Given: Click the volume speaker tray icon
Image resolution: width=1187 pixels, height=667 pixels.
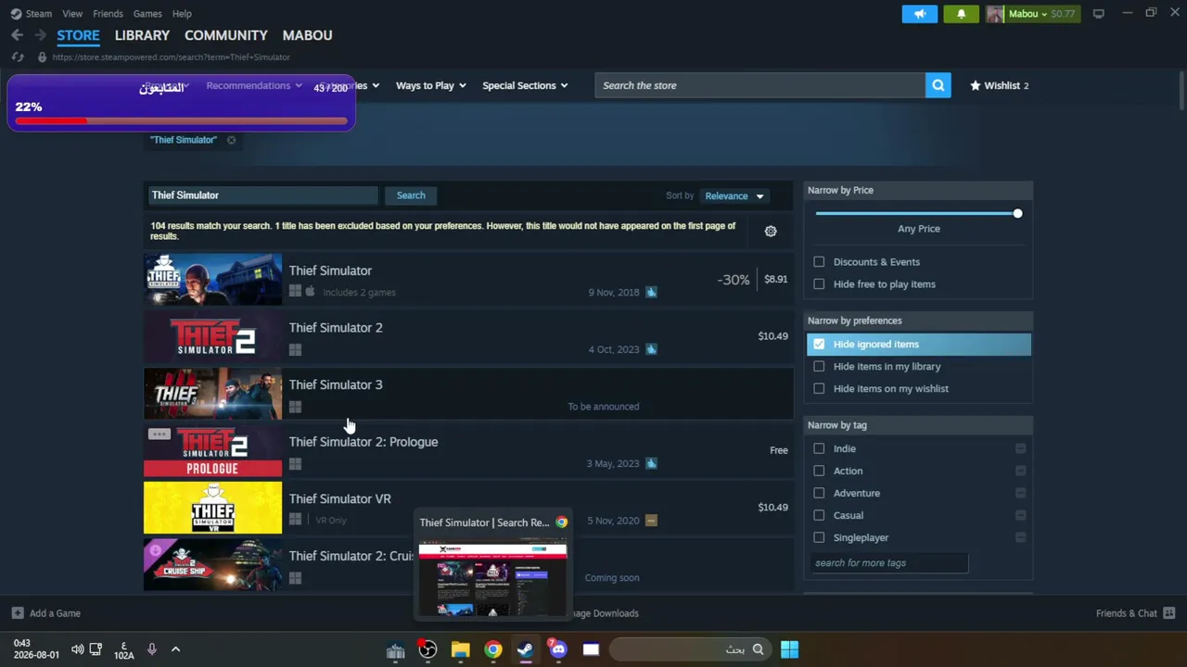Looking at the screenshot, I should tap(78, 649).
